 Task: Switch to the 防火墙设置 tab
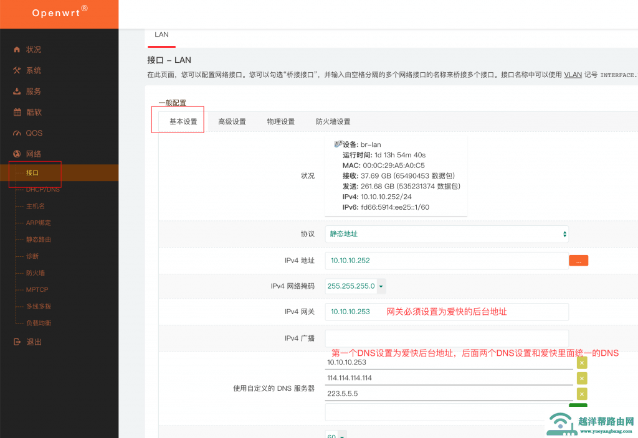(333, 121)
